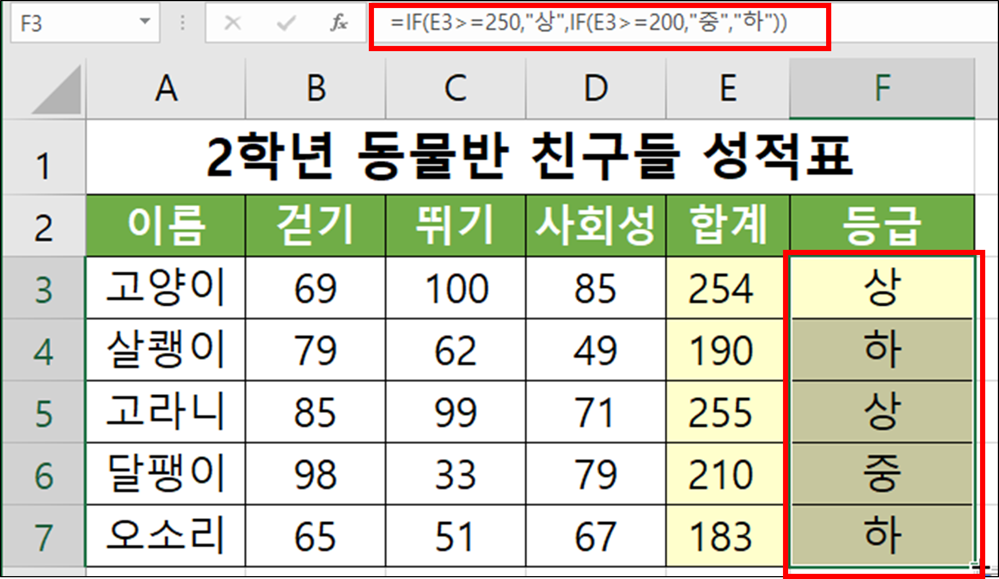Select column E header
This screenshot has width=999, height=579.
click(x=728, y=89)
